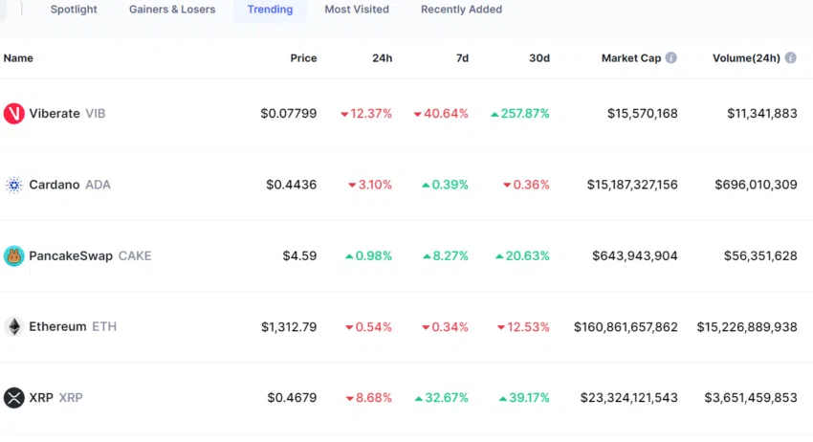Switch to the Spotlight tab

click(x=74, y=10)
